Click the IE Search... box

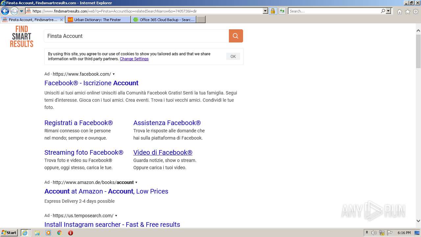click(334, 11)
